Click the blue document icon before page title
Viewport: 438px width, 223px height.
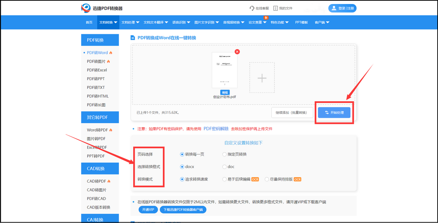point(133,38)
